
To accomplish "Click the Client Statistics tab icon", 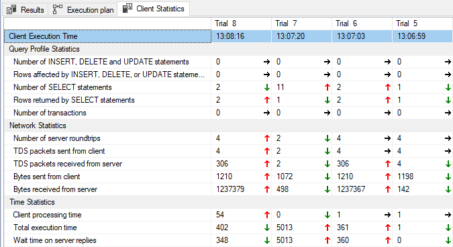I will 128,8.
